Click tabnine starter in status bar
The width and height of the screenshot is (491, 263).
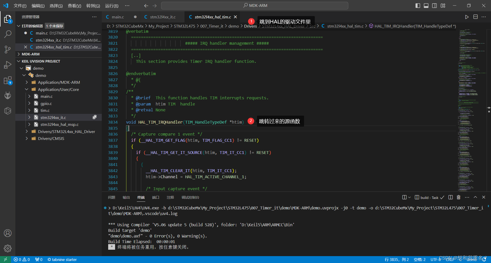[62, 259]
